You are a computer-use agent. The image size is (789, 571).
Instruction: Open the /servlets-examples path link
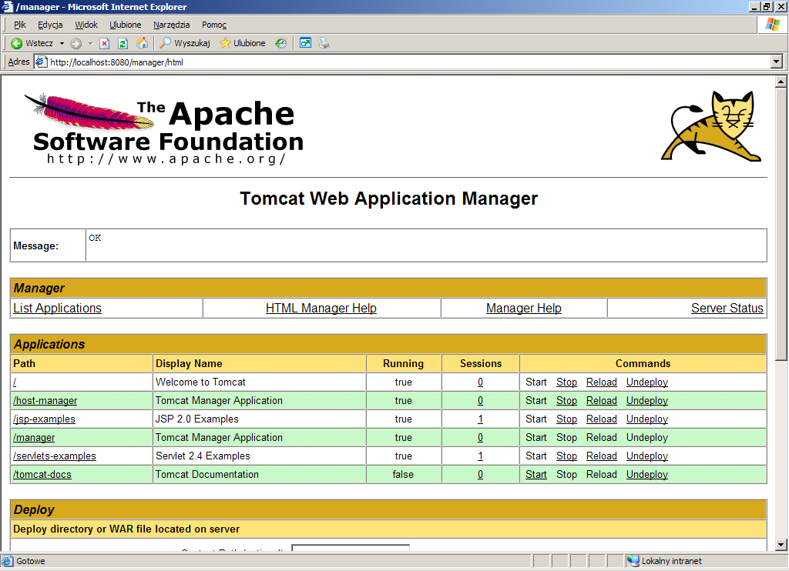tap(55, 456)
